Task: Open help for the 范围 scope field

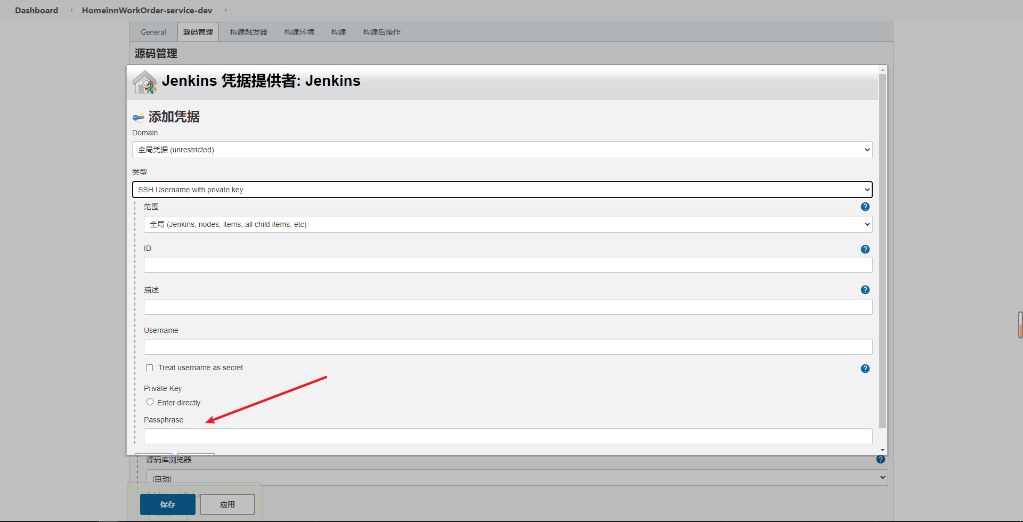Action: point(865,207)
